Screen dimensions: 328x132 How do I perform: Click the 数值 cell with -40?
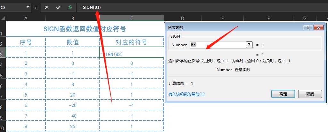tap(73, 115)
